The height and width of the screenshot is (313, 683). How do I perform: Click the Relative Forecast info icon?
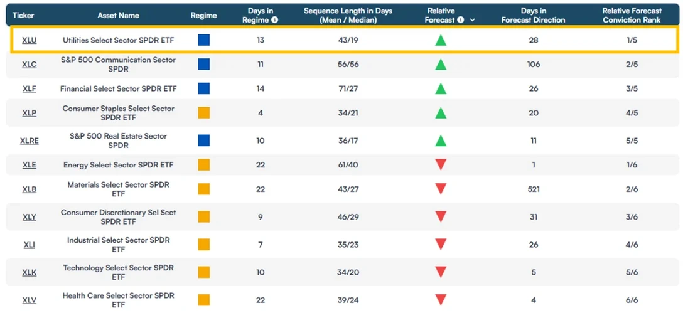coord(461,20)
